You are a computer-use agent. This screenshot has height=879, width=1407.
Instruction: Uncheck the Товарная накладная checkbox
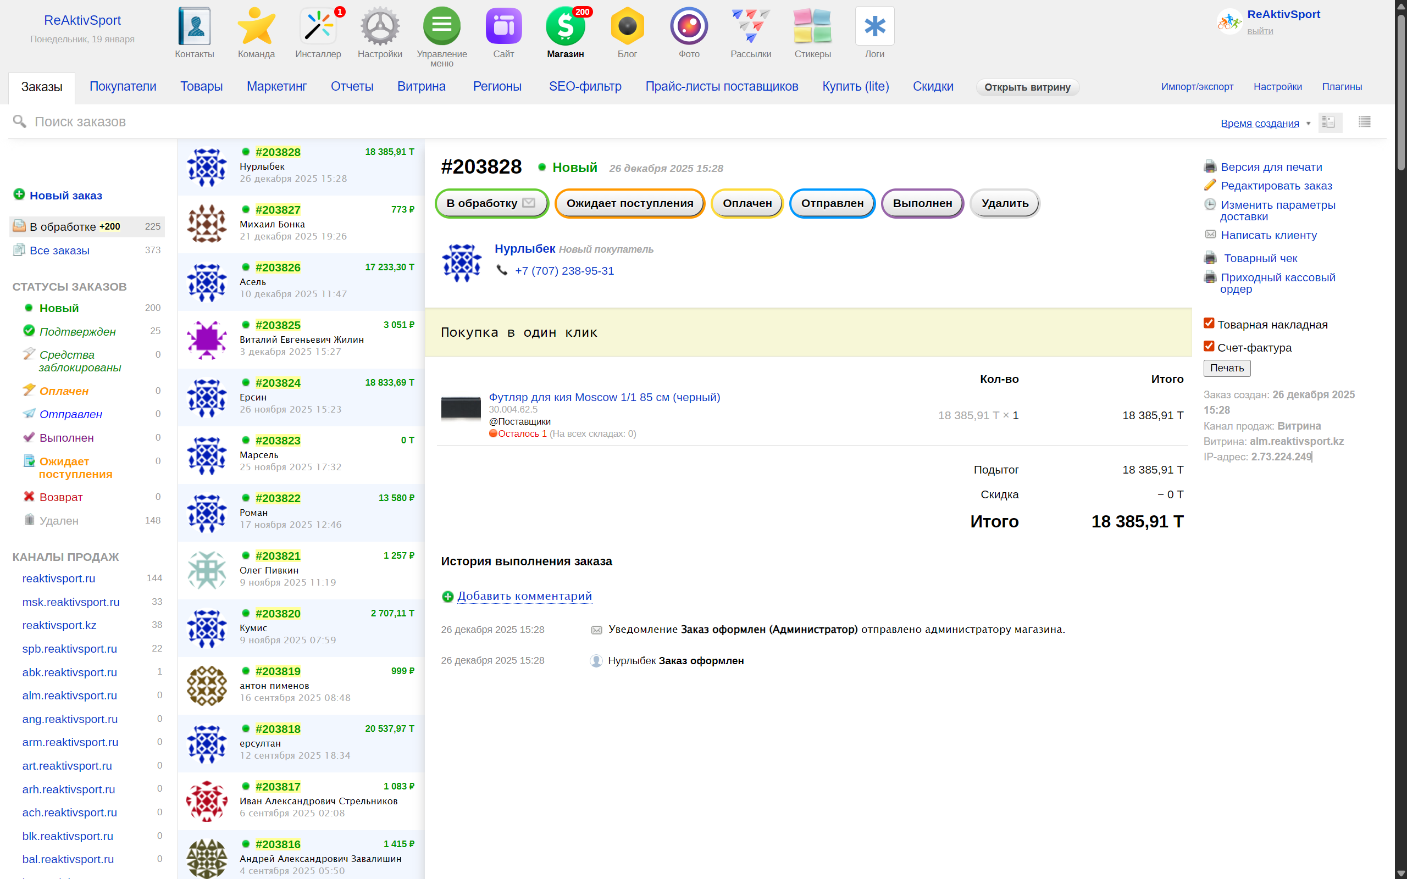(x=1209, y=323)
